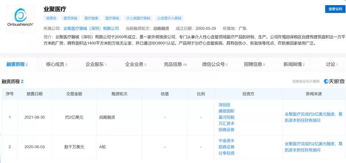Screen dimensions: 346x163
Task: Select the 医疗器械 tag
Action: point(112,18)
